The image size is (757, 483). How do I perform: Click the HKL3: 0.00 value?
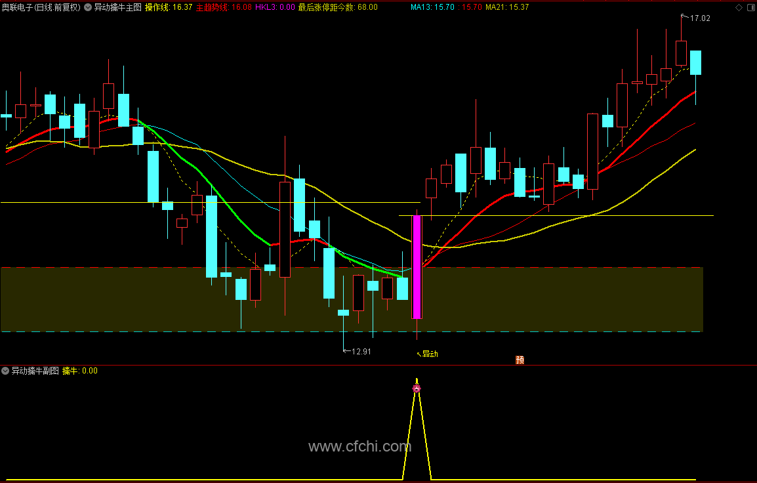[275, 7]
